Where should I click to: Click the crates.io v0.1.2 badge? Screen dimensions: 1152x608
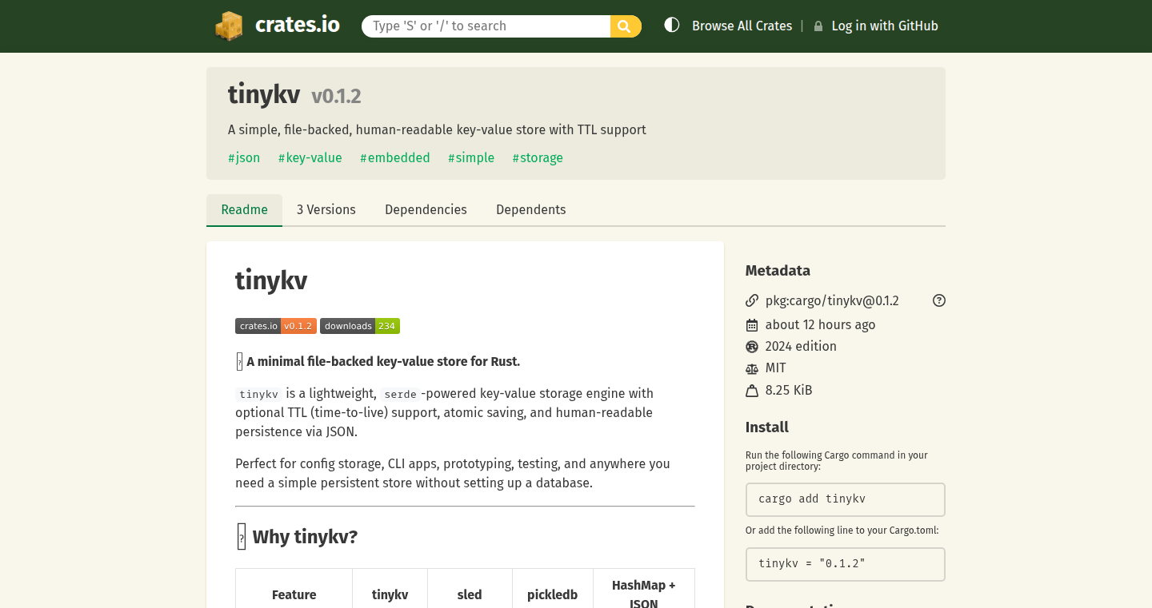(276, 326)
